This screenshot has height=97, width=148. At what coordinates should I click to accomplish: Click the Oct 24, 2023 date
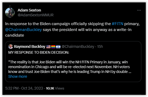32,88
